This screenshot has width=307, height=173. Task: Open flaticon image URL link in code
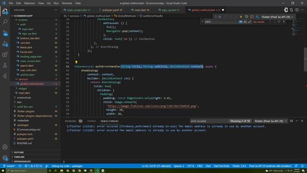(152, 106)
